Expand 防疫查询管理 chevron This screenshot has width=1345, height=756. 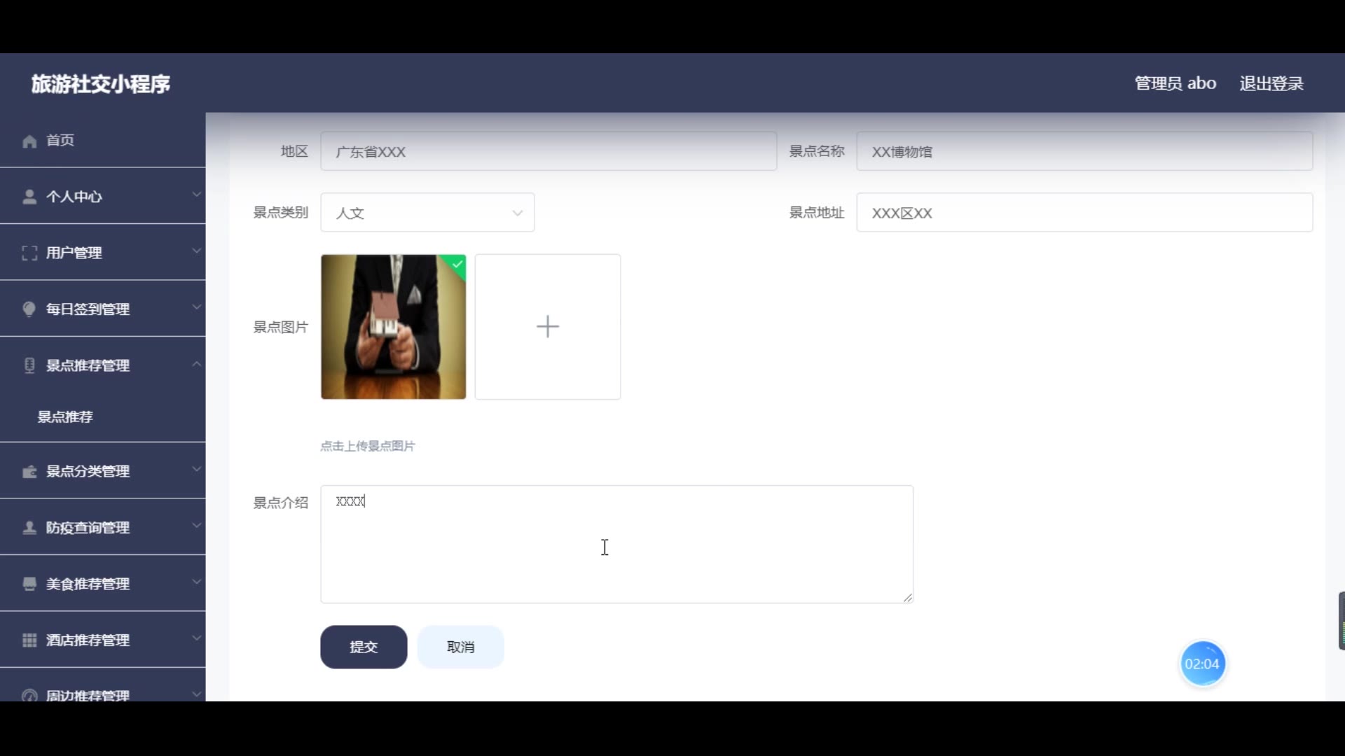pos(197,525)
